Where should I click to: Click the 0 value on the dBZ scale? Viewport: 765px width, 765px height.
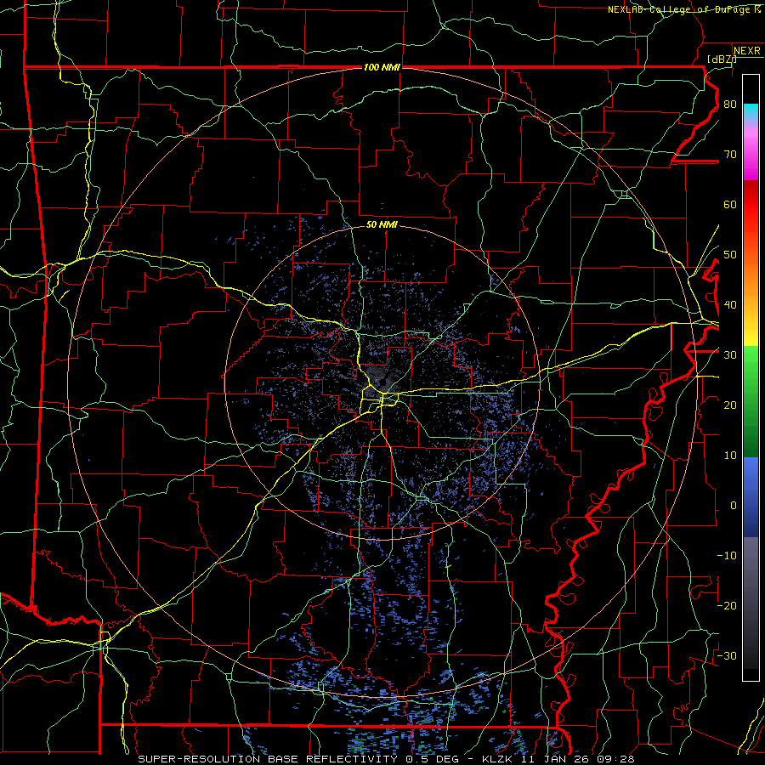pyautogui.click(x=734, y=506)
